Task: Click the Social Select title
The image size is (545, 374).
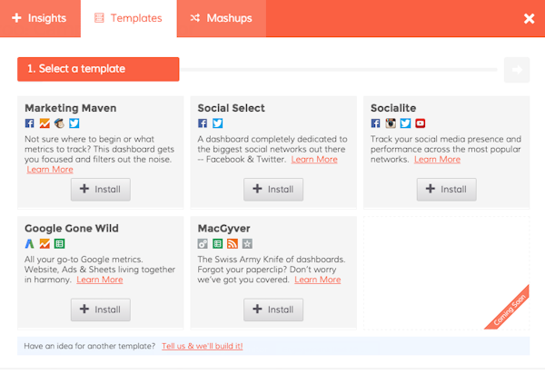Action: coord(231,108)
